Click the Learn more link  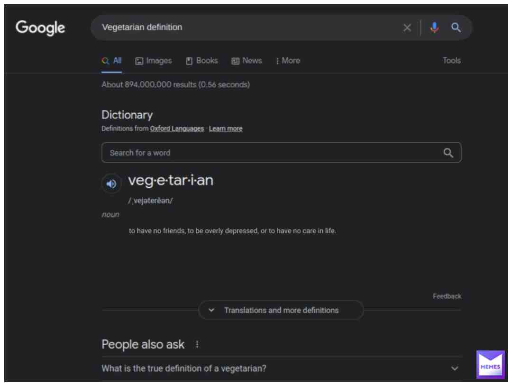[226, 129]
